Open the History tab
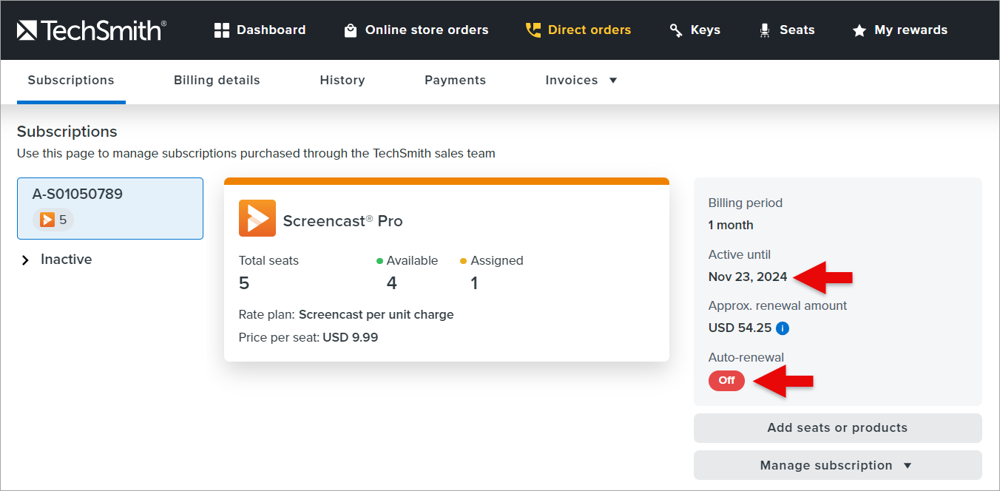1000x491 pixels. (x=342, y=81)
